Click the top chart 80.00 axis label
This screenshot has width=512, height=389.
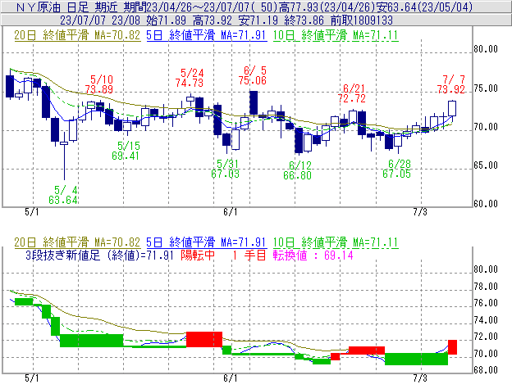click(486, 49)
